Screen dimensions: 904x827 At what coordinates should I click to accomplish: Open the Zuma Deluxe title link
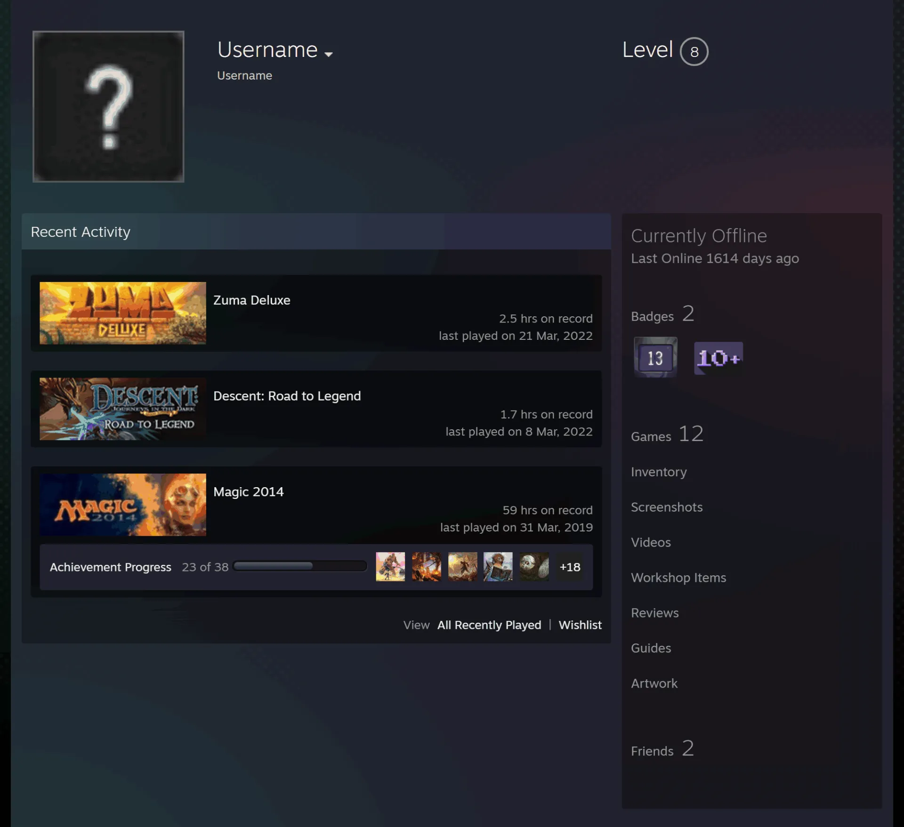coord(252,300)
